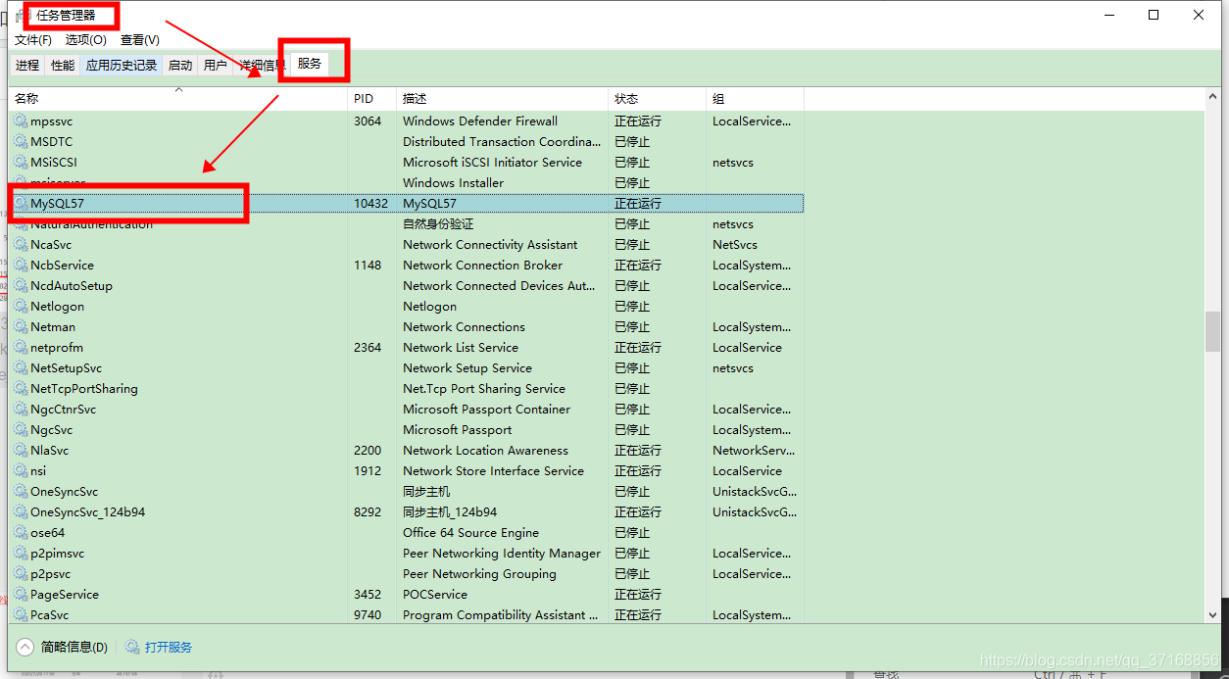Click PID 8292 in OneSyncSvc_124b94 row

368,512
